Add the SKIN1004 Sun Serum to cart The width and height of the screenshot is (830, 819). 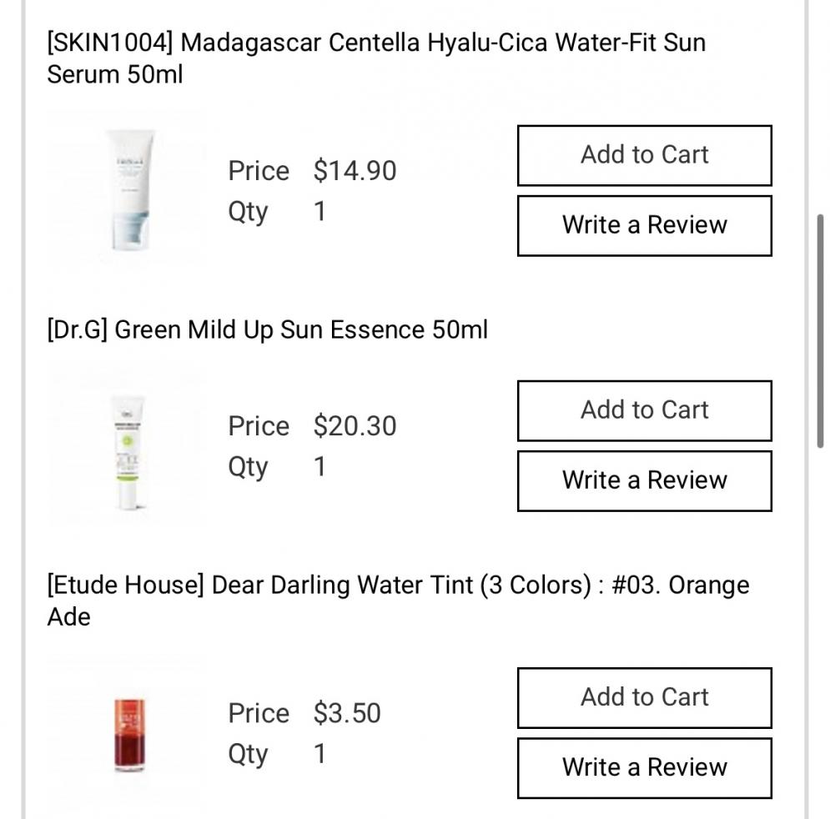pyautogui.click(x=645, y=155)
